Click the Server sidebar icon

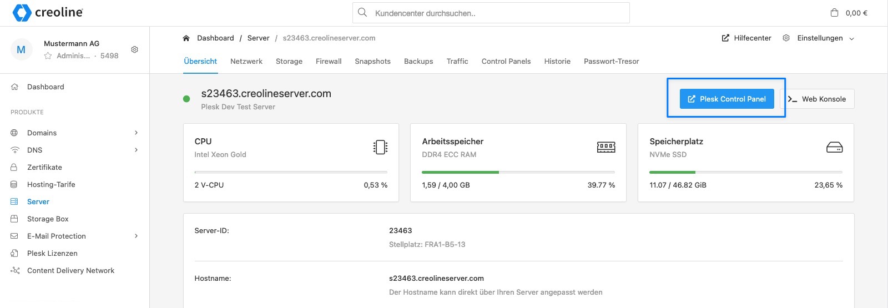click(x=14, y=201)
